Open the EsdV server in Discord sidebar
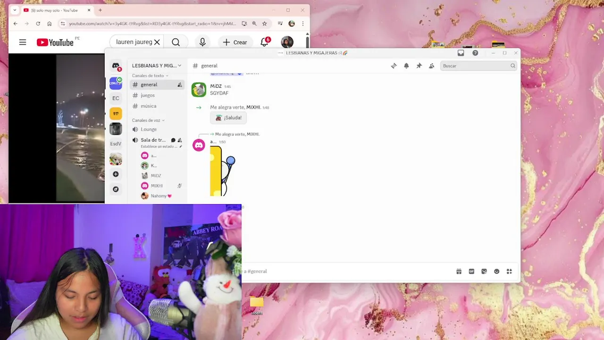The width and height of the screenshot is (604, 340). click(116, 144)
